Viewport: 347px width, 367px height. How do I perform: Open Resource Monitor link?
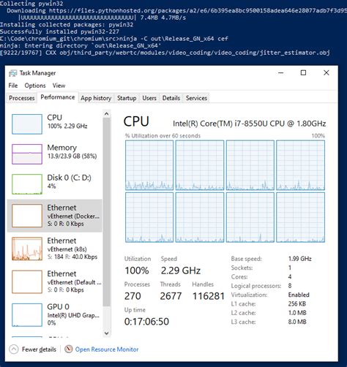(x=107, y=349)
